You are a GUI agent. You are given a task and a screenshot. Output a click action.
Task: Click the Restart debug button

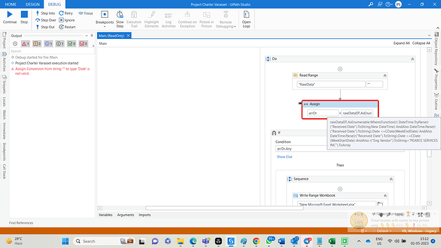[x=67, y=27]
